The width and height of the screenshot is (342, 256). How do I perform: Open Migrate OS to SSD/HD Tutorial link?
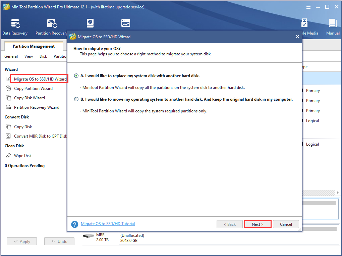pyautogui.click(x=108, y=224)
